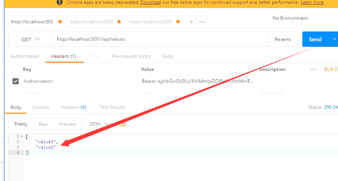Click the orange unsaved dot on first tab
This screenshot has height=181, width=338.
tap(60, 21)
